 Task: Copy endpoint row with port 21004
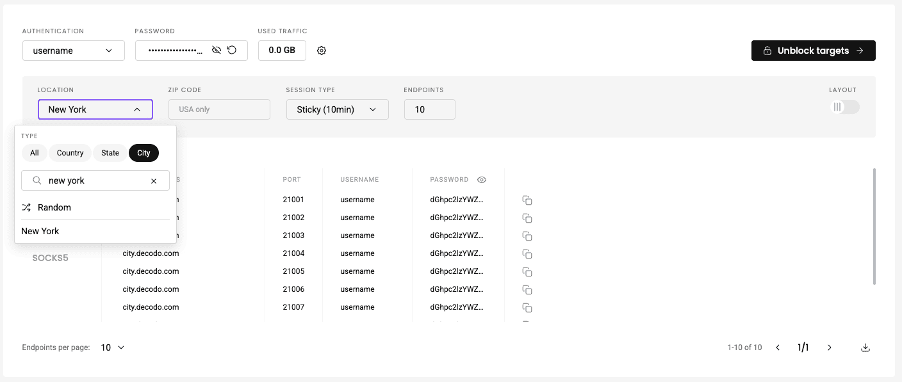[x=527, y=254]
